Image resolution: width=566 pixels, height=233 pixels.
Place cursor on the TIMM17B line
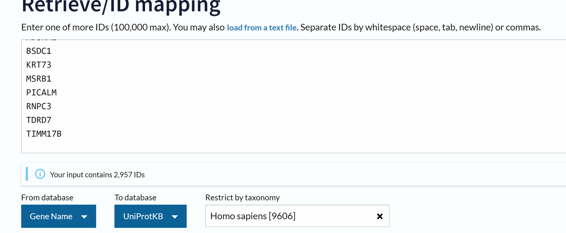click(44, 134)
